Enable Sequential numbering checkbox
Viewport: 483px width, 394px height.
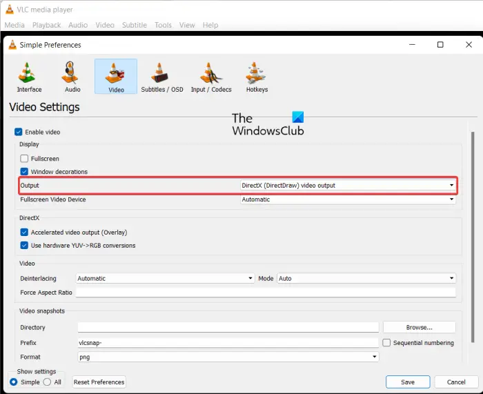tap(386, 342)
